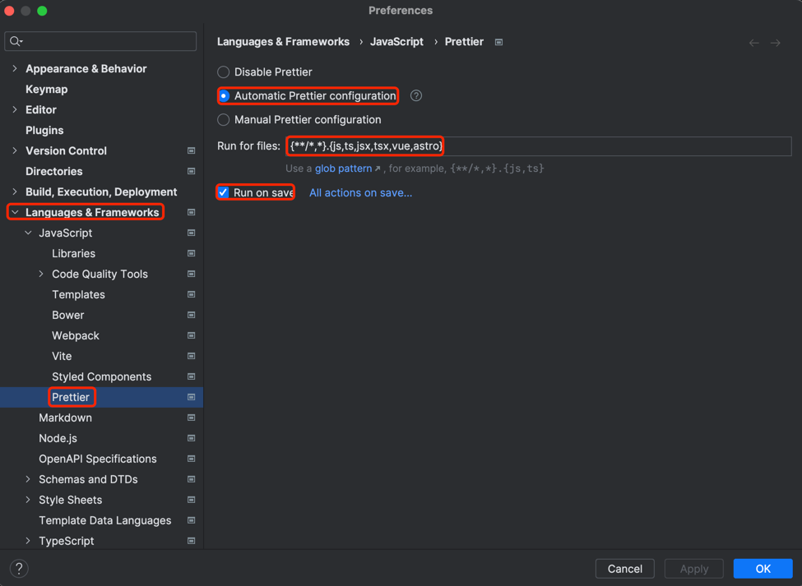Click project-level icon on Directories row
The image size is (802, 586).
click(x=192, y=171)
